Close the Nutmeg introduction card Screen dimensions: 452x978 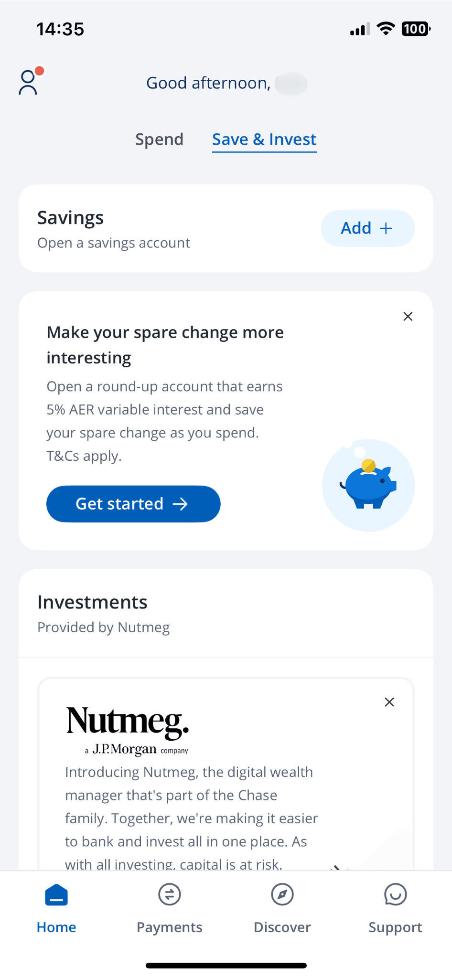[389, 702]
